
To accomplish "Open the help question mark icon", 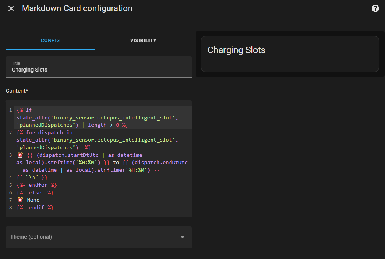I will pyautogui.click(x=375, y=8).
